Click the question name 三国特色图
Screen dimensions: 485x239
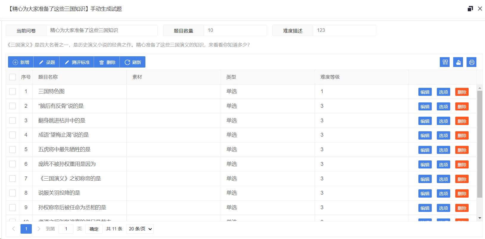pyautogui.click(x=51, y=91)
